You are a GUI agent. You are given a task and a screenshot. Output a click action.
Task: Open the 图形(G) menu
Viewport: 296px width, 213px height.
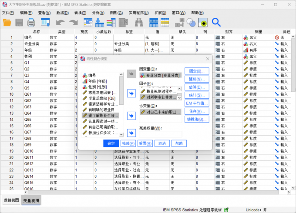click(116, 13)
